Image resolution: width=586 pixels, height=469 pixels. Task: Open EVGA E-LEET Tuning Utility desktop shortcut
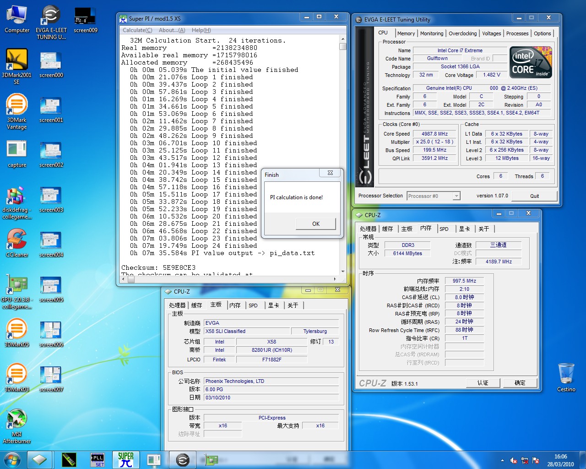[x=51, y=22]
